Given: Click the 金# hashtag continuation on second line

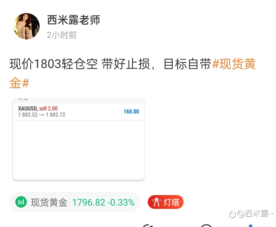Looking at the screenshot, I should (19, 83).
